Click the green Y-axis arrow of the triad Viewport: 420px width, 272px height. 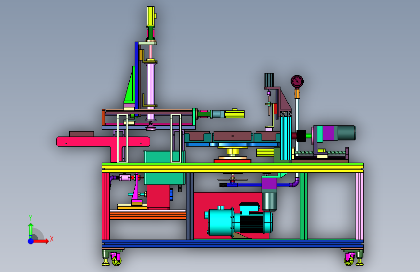(x=31, y=230)
